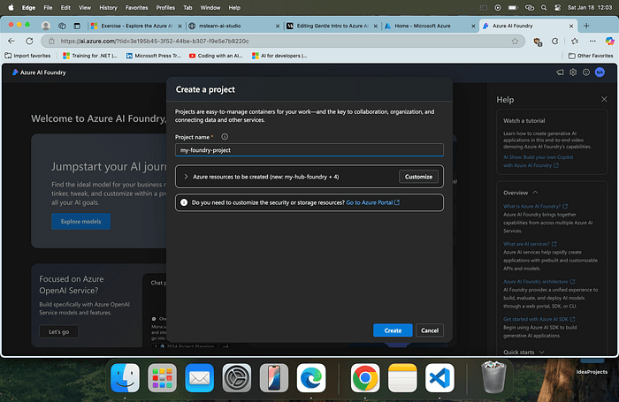Open Edge Settings and more menu
Image resolution: width=619 pixels, height=402 pixels.
click(592, 41)
